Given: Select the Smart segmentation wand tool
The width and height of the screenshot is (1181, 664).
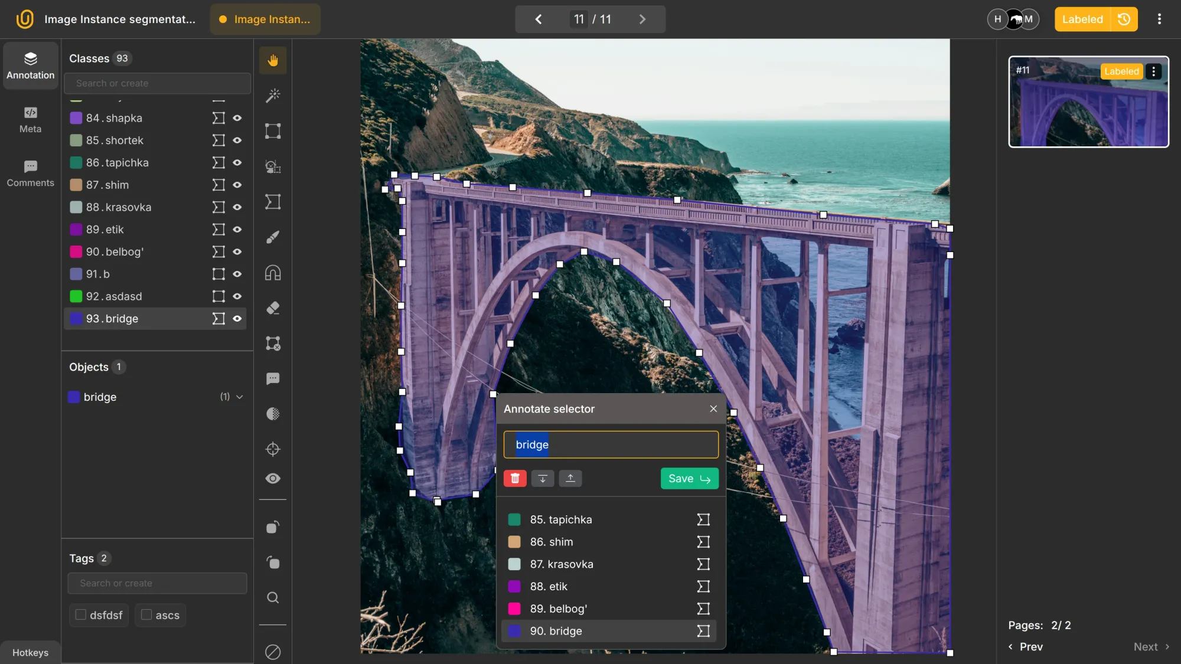Looking at the screenshot, I should coord(272,95).
